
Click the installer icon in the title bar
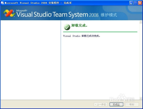point(2,3)
